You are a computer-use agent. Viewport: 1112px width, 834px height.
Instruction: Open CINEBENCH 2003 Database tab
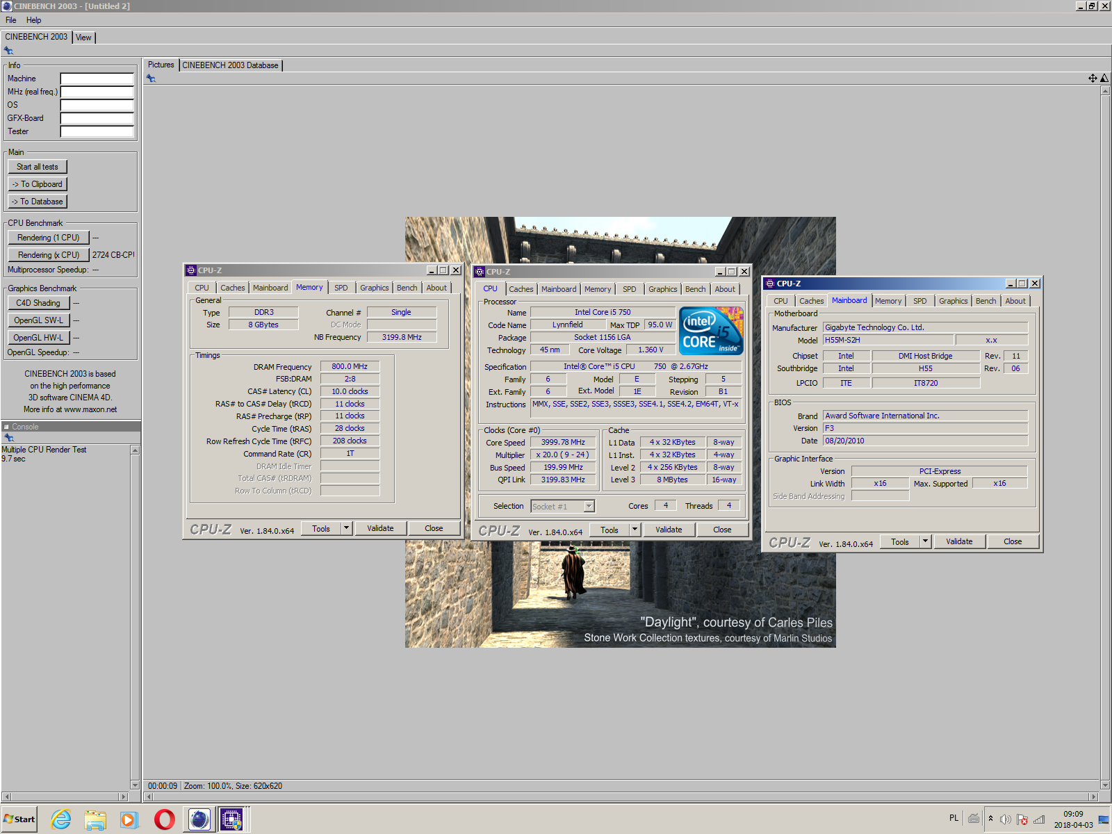(x=230, y=65)
